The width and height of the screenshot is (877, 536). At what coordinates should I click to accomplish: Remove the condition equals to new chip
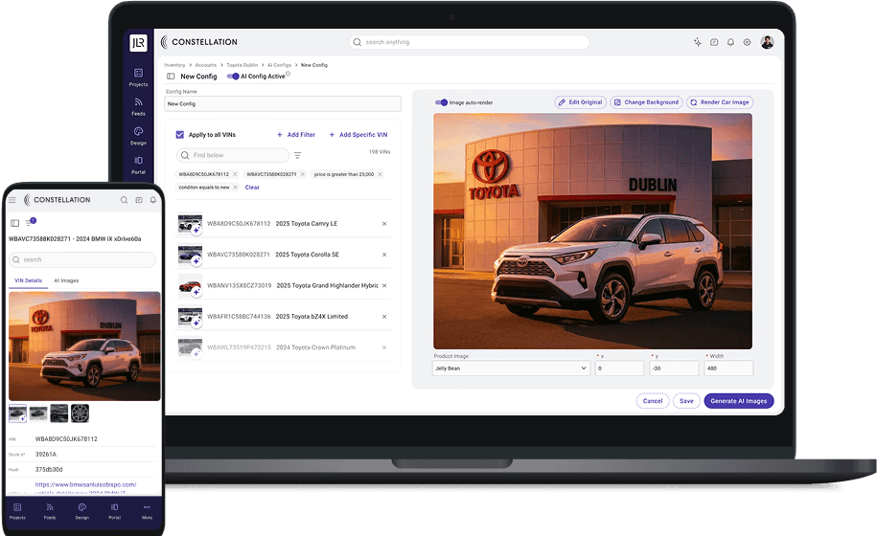click(x=236, y=187)
